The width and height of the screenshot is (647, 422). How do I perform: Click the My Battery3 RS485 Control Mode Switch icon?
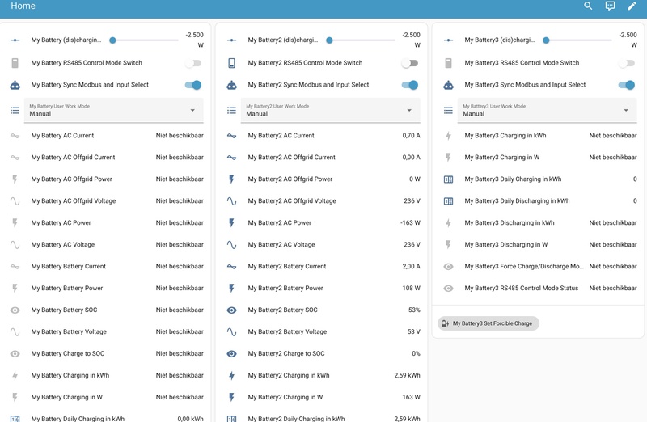448,63
